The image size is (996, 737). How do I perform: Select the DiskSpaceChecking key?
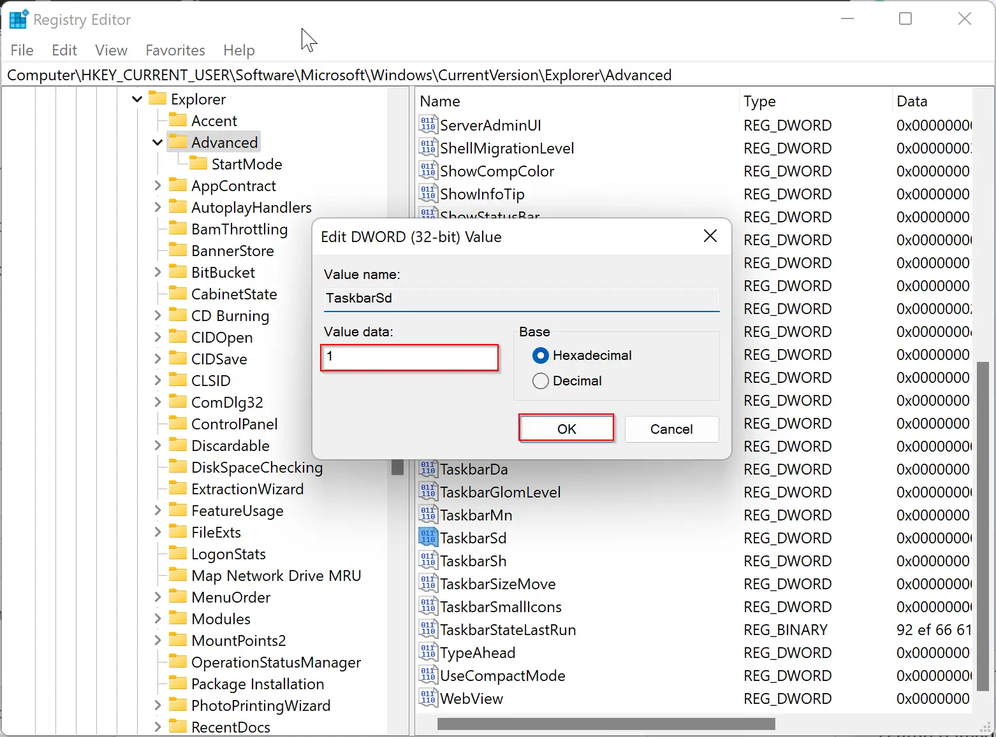(x=257, y=467)
